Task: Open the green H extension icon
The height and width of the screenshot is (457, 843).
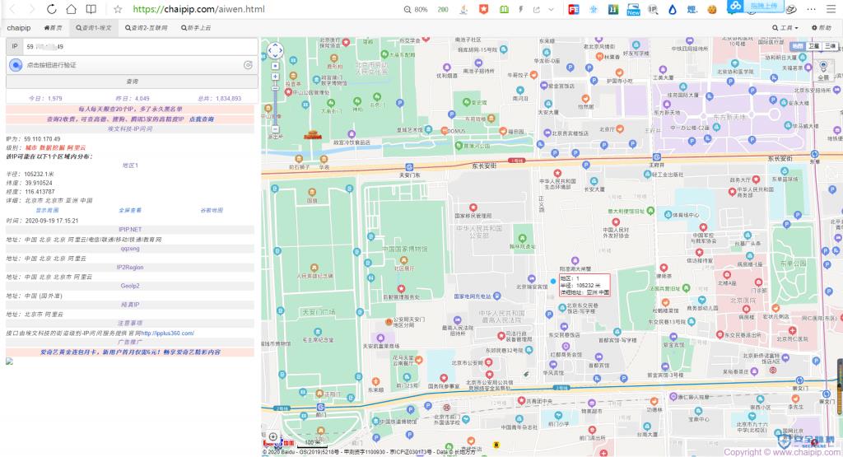Action: pyautogui.click(x=613, y=9)
